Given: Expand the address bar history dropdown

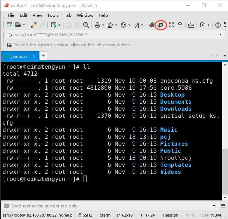Looking at the screenshot, I should click(x=220, y=34).
